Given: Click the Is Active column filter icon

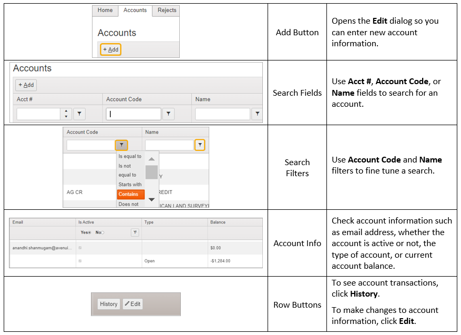Looking at the screenshot, I should (135, 232).
